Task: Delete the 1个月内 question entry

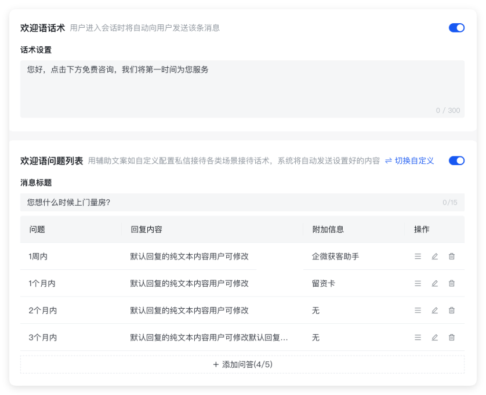Action: pyautogui.click(x=451, y=283)
